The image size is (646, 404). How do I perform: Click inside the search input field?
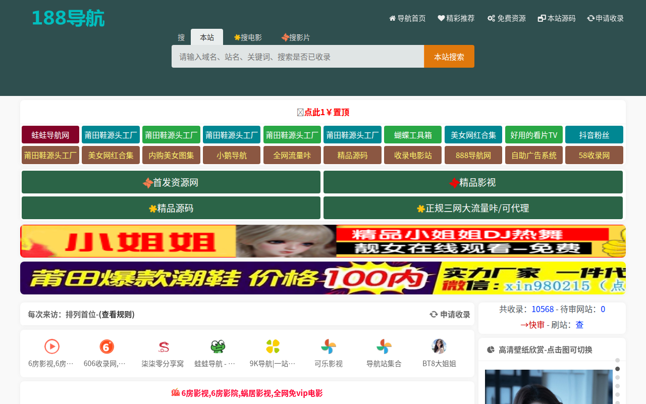point(298,56)
